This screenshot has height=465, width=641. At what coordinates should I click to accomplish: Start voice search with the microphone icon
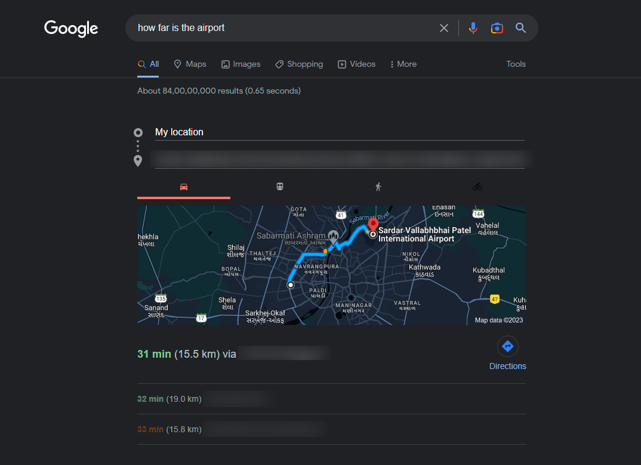[473, 28]
